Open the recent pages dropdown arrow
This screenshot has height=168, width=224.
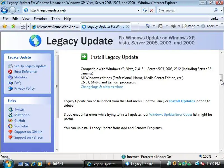pos(18,10)
